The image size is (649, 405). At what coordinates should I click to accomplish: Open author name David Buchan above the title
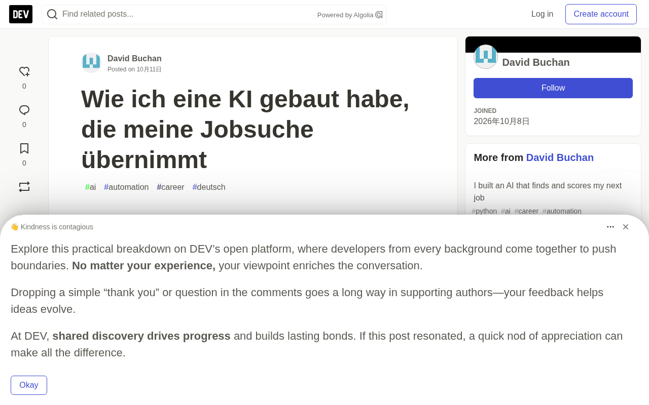pyautogui.click(x=134, y=59)
